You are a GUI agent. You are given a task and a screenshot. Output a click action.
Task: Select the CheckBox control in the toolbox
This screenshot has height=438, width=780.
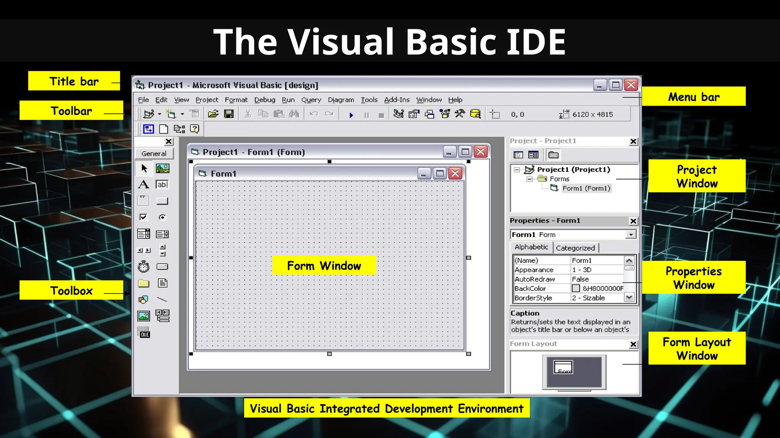point(143,217)
